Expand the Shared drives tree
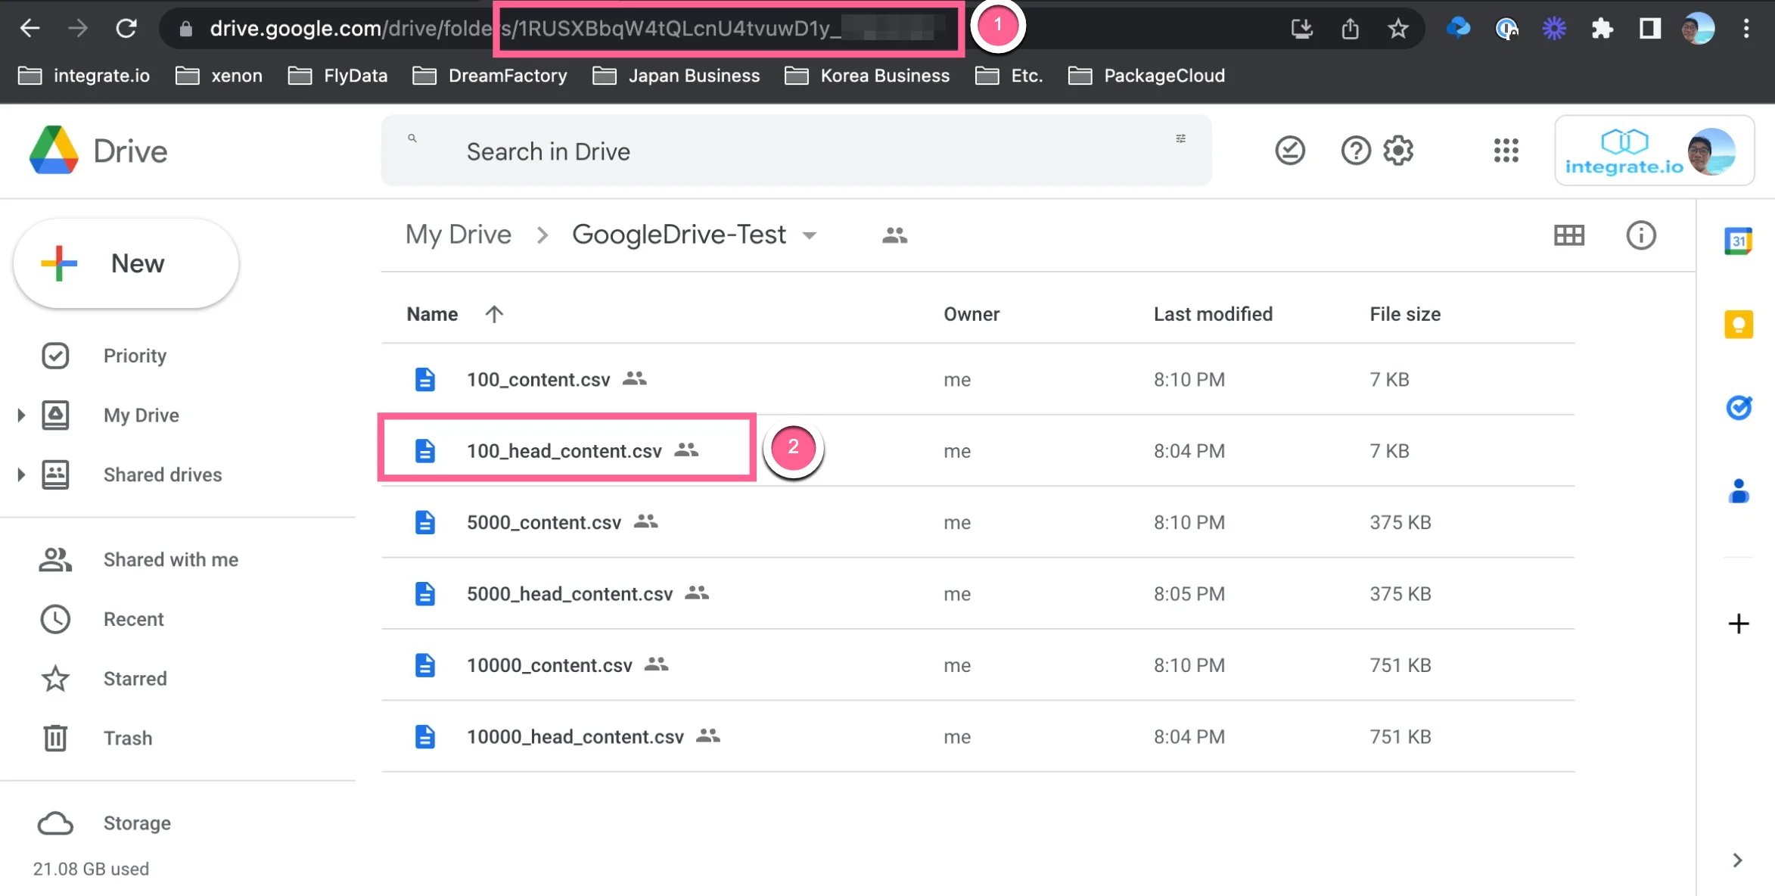Screen dimensions: 1775x896 tap(21, 474)
